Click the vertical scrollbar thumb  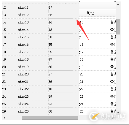(118, 27)
